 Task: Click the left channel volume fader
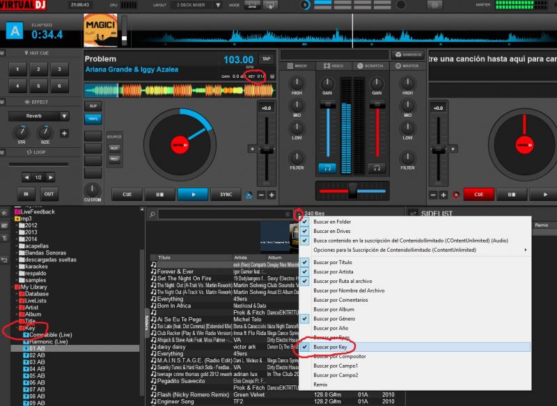(327, 104)
